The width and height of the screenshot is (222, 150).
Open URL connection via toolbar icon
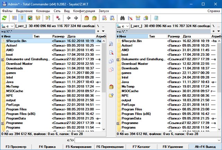pos(111,18)
